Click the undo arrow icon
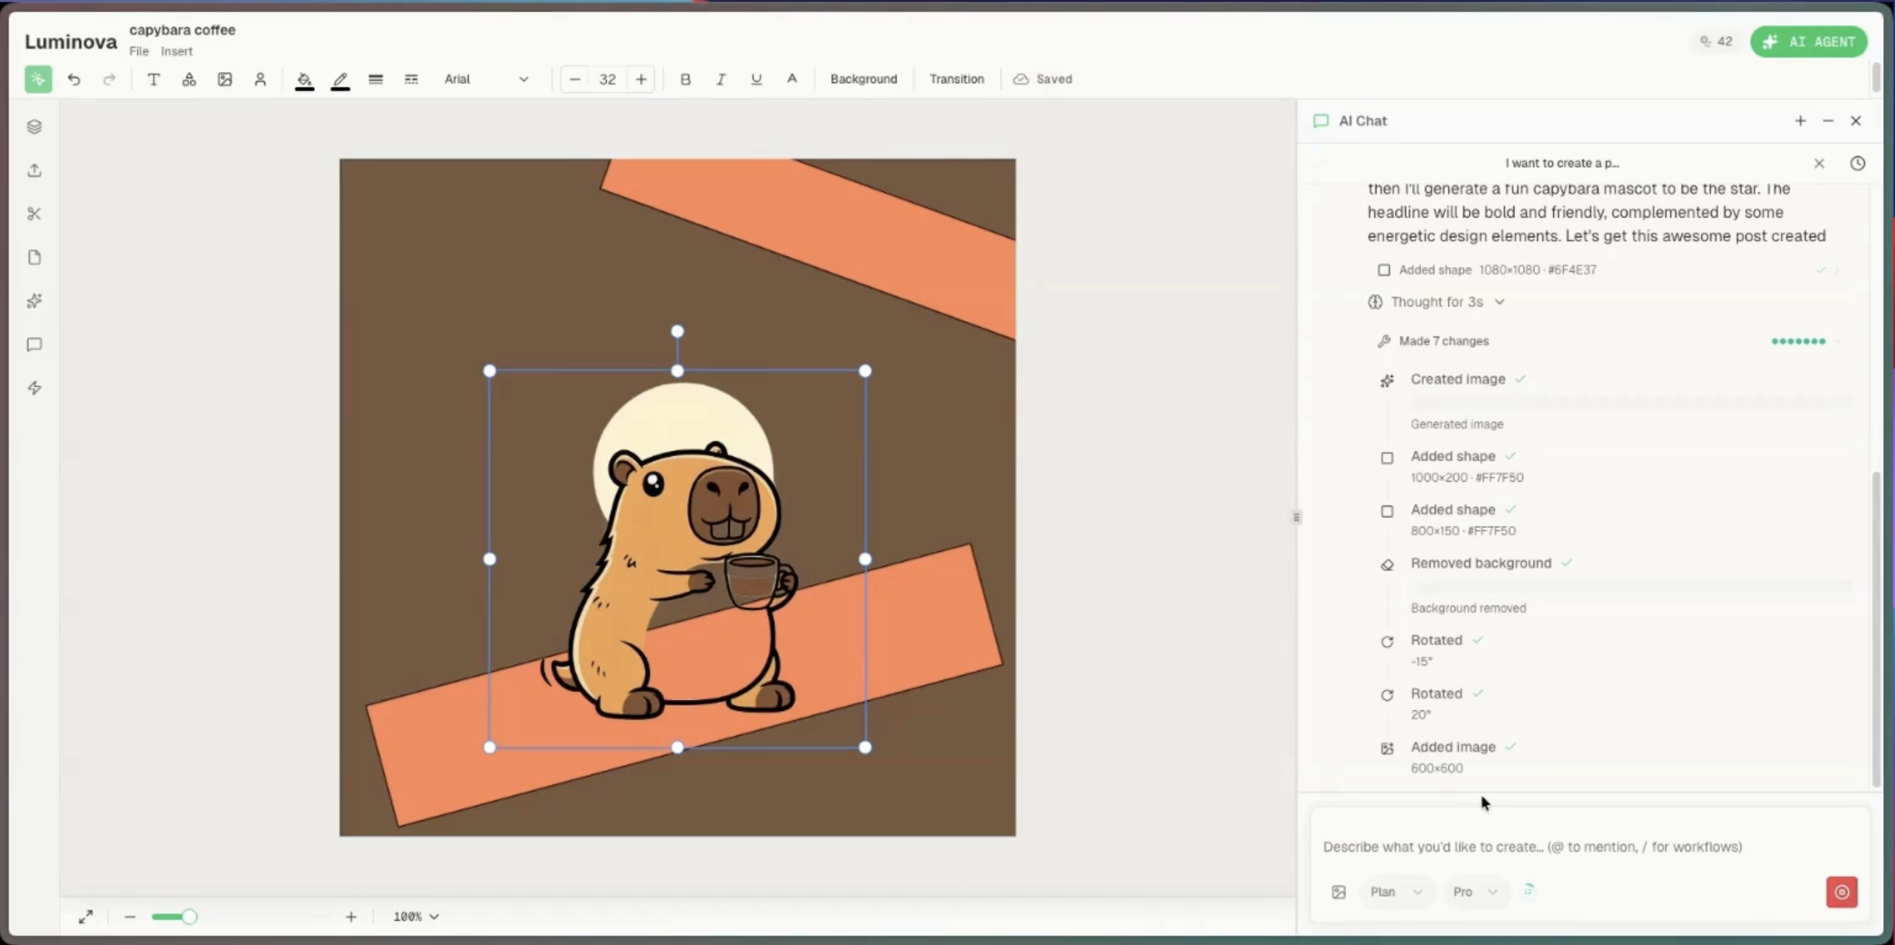Screen dimensions: 1895x945 click(x=73, y=79)
